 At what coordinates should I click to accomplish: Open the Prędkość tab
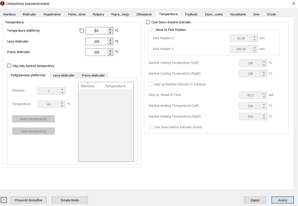(191, 14)
